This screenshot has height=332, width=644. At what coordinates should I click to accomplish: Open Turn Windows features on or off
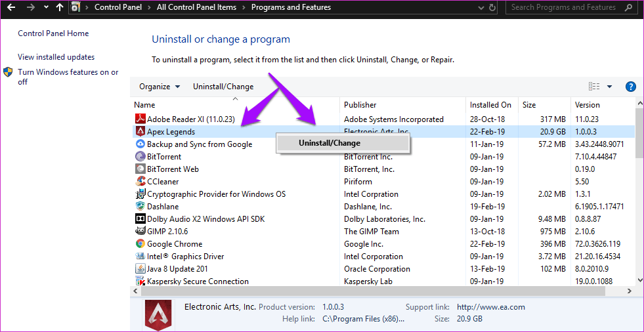(x=68, y=77)
